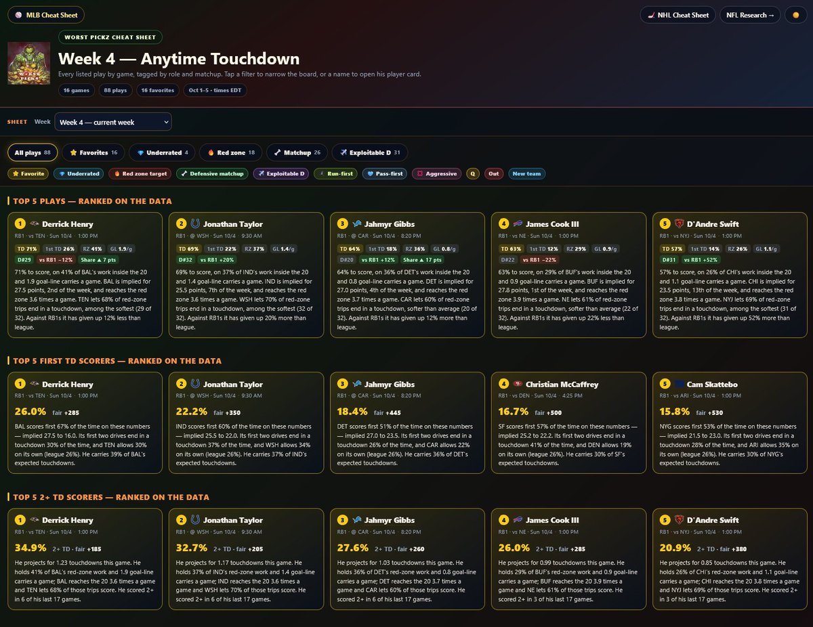Viewport: 813px width, 627px height.
Task: Click Ravens logo on Derrick Henry top plays card
Action: tap(34, 224)
